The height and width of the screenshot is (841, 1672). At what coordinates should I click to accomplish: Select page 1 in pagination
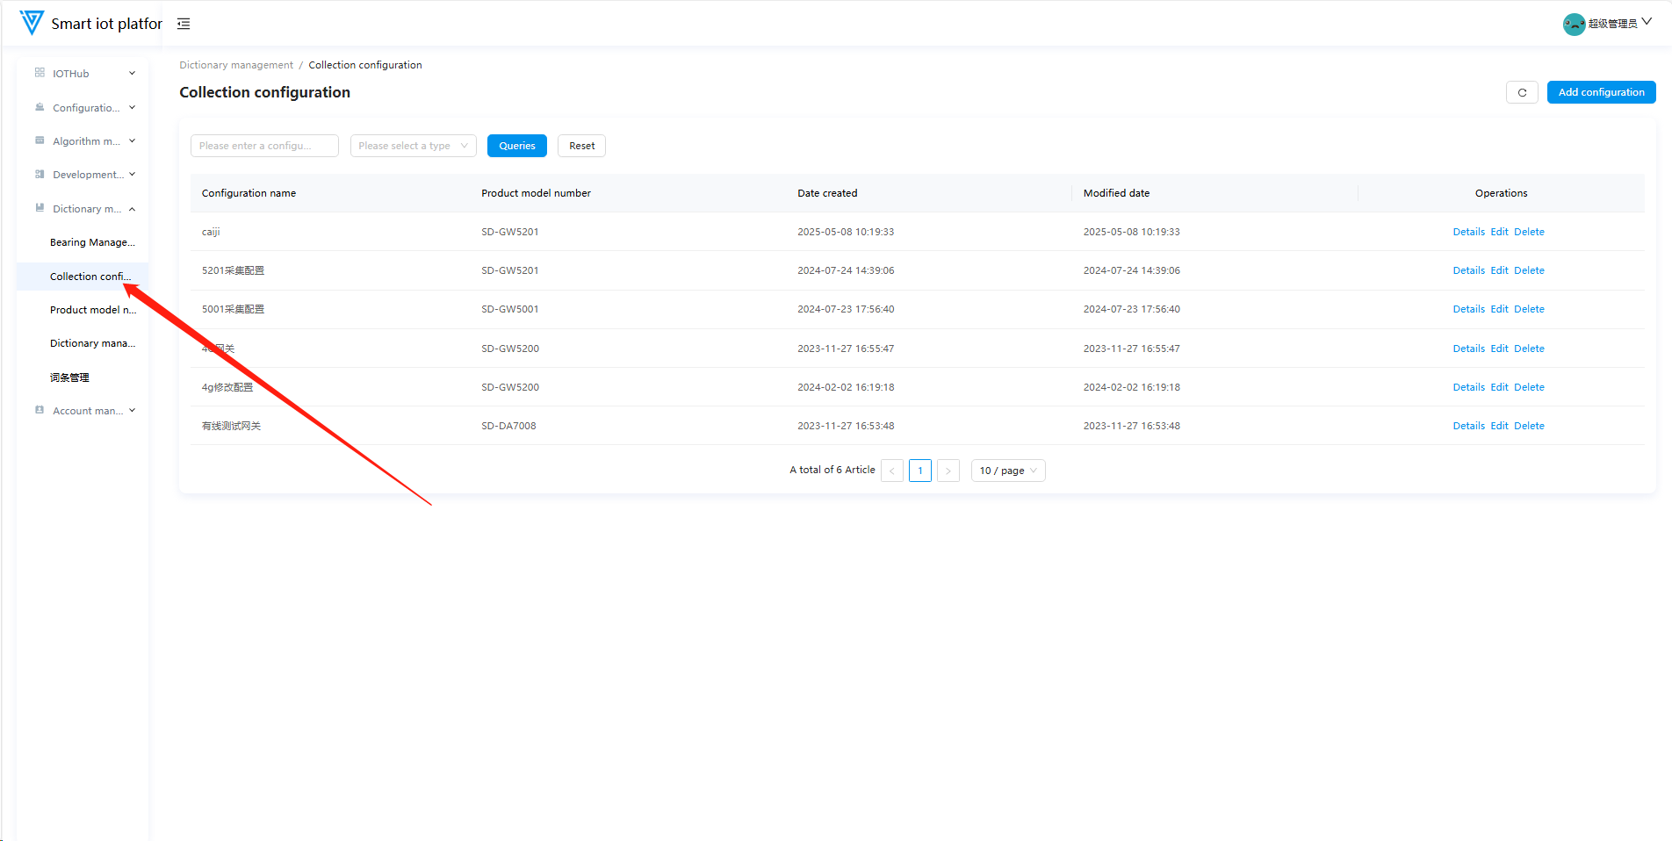pyautogui.click(x=920, y=471)
